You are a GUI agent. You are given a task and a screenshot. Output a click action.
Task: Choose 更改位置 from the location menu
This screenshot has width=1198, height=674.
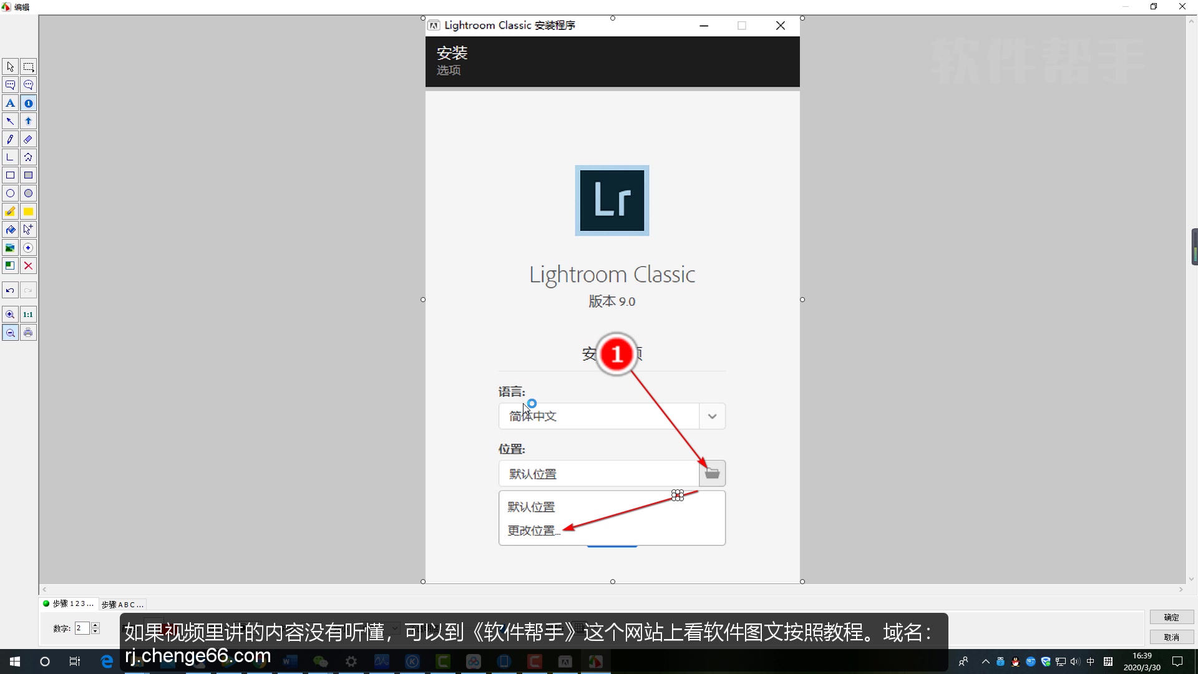[x=532, y=530]
